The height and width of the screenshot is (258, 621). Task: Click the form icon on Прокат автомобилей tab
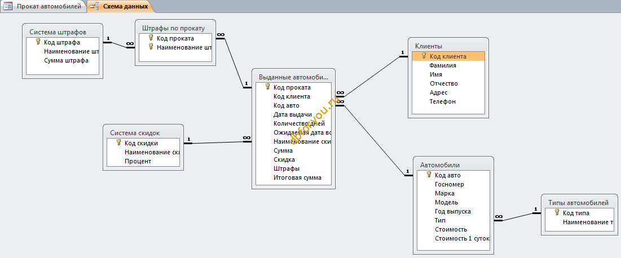pos(7,6)
